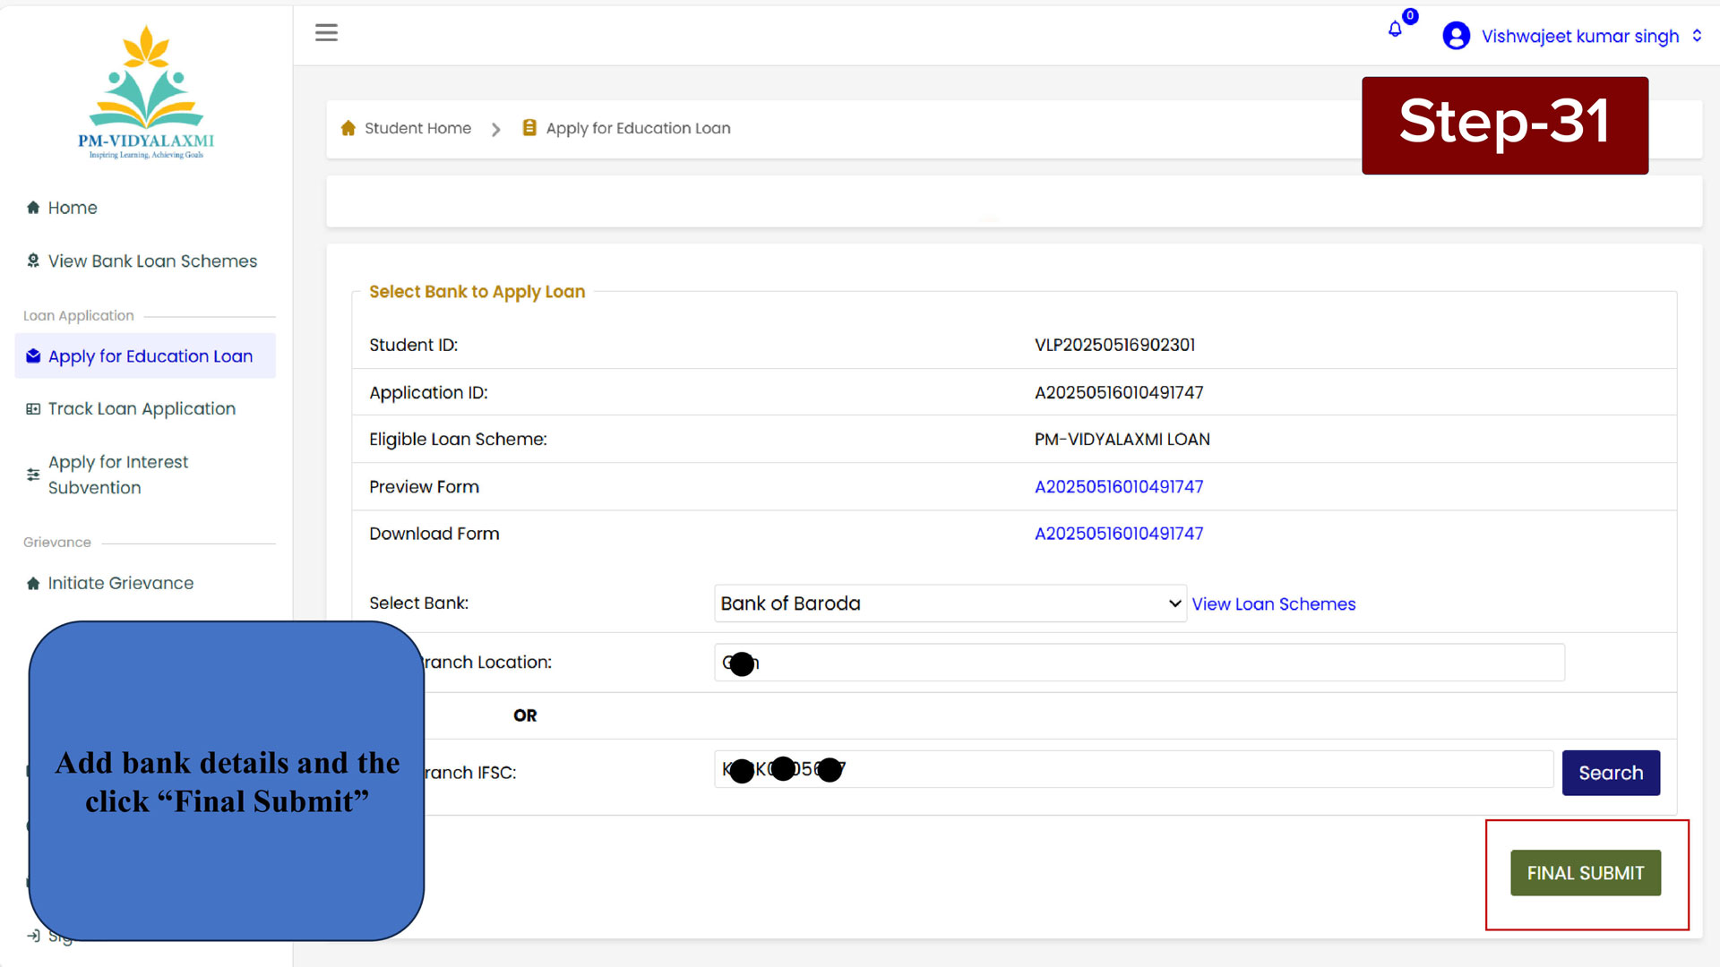
Task: Click the Application ID value A20250516010491747
Action: point(1119,393)
